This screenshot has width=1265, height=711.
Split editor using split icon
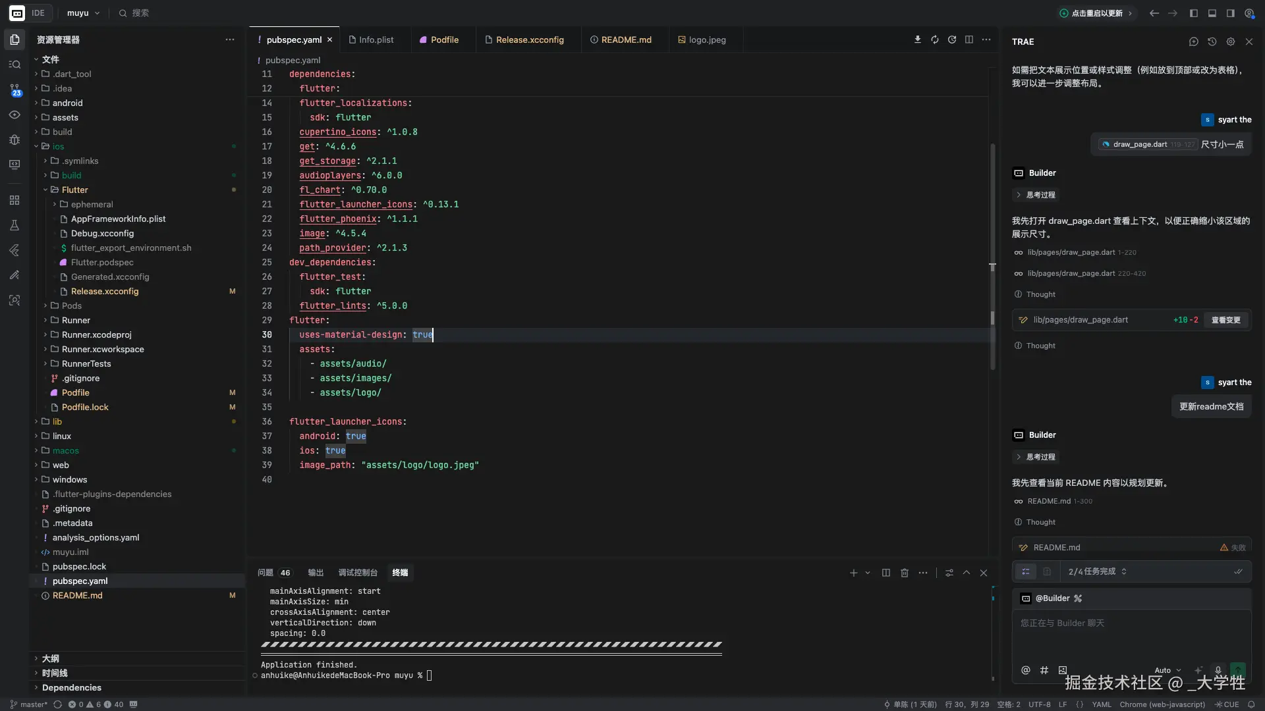coord(969,39)
